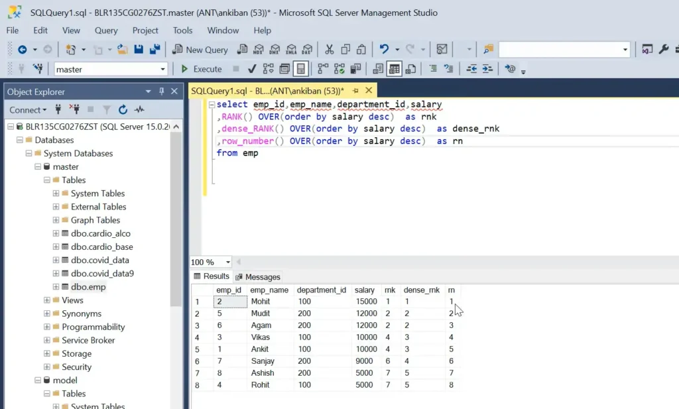Open Activity Monitor from Object Explorer toolbar

(x=139, y=110)
